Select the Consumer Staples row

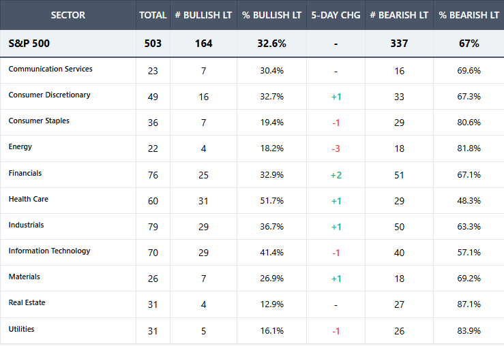click(39, 121)
